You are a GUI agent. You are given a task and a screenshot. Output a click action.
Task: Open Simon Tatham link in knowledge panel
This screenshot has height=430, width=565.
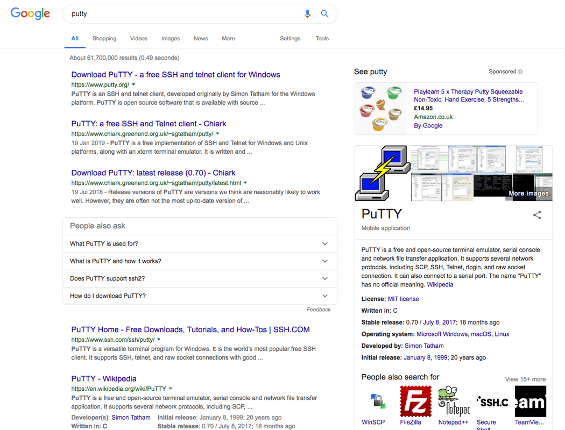tap(424, 346)
